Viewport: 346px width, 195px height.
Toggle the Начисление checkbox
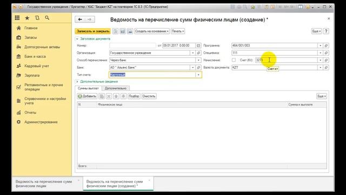[x=234, y=60]
